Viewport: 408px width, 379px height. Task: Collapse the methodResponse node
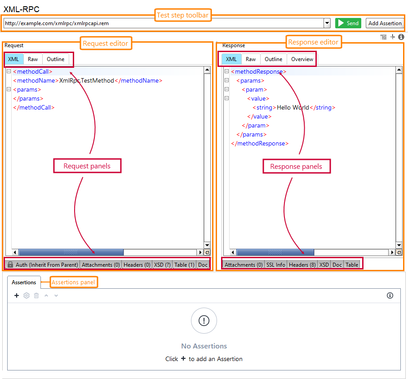[x=226, y=71]
